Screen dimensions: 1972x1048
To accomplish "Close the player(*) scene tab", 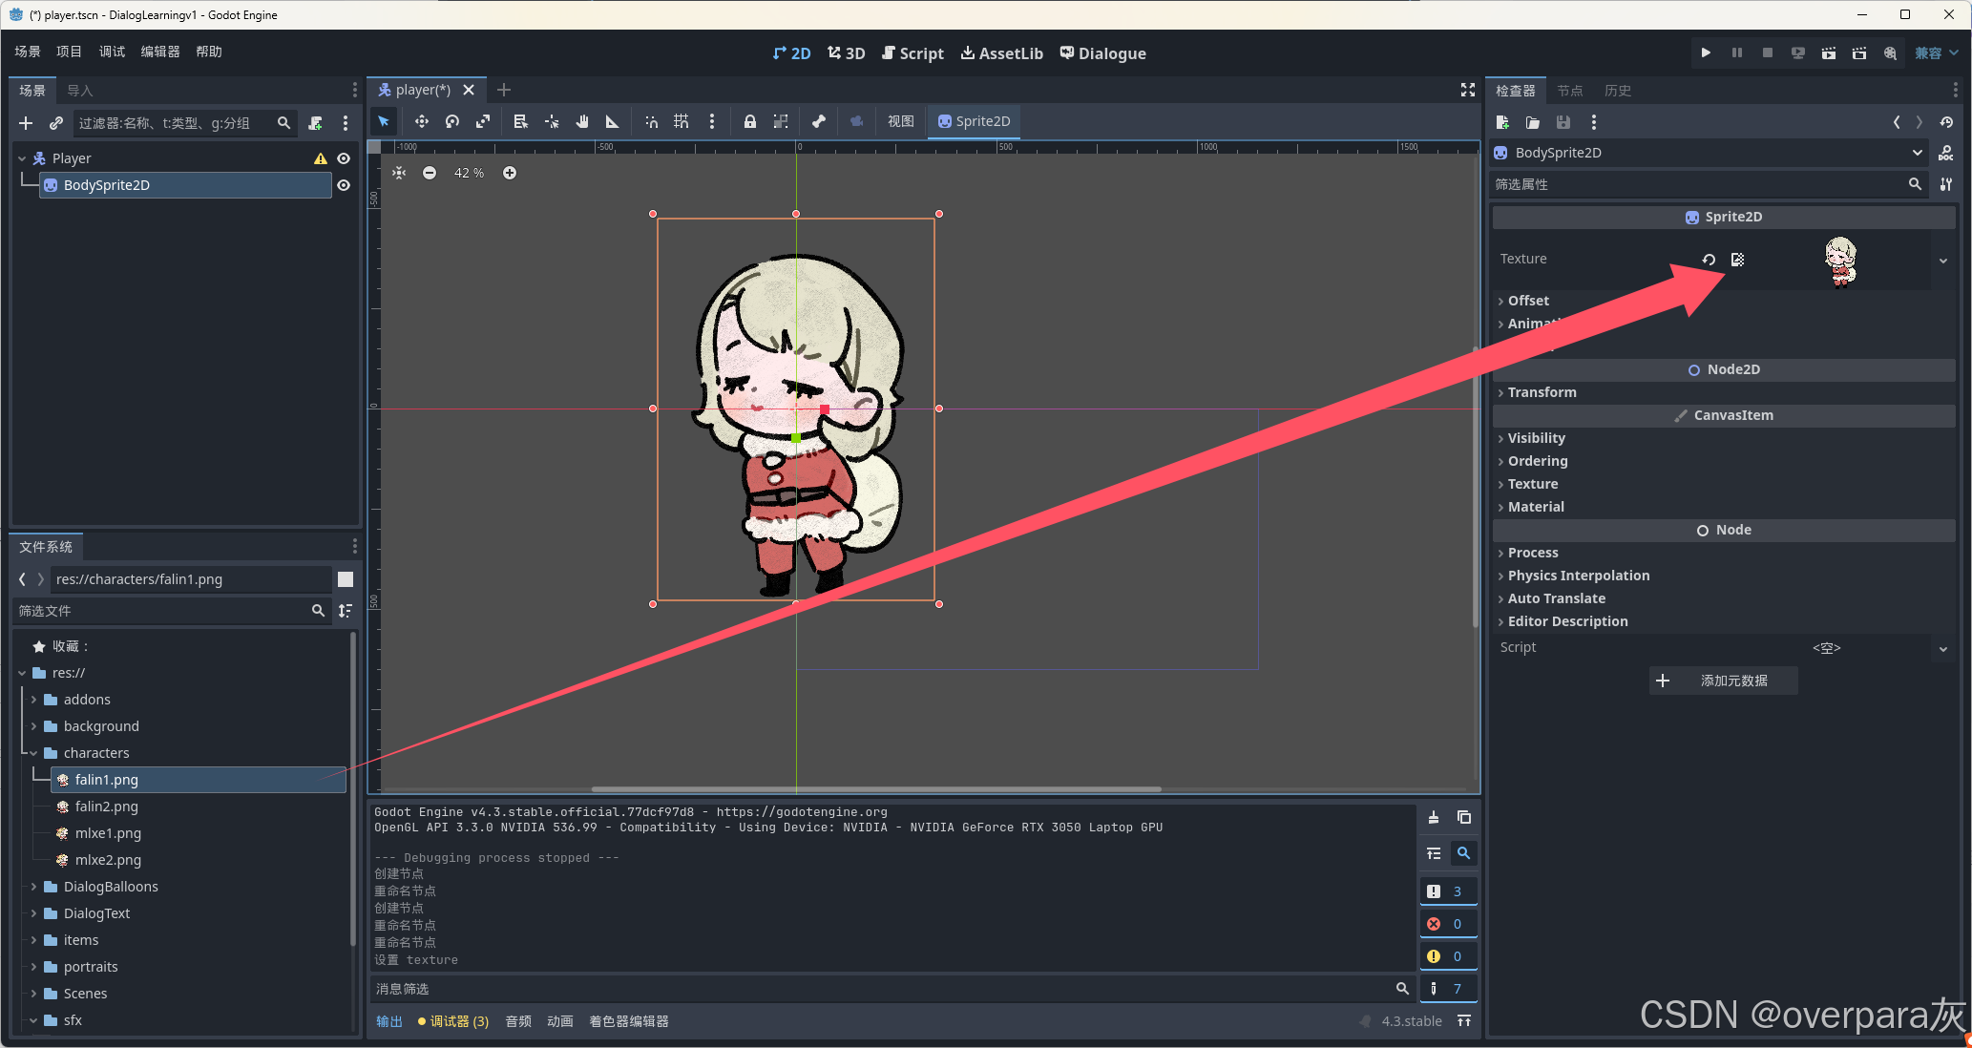I will coord(469,90).
